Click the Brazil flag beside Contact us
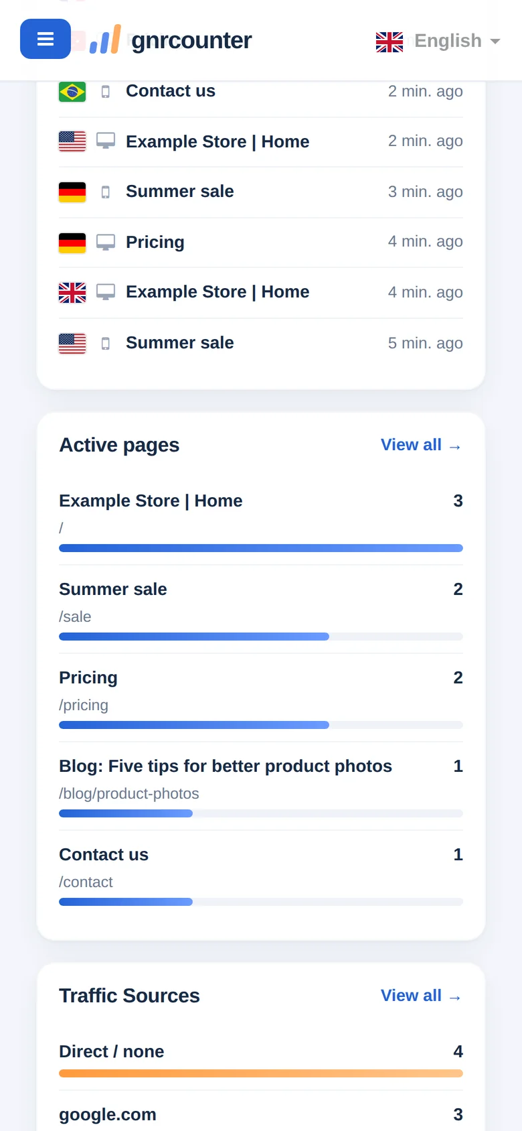Viewport: 522px width, 1131px height. click(x=72, y=92)
